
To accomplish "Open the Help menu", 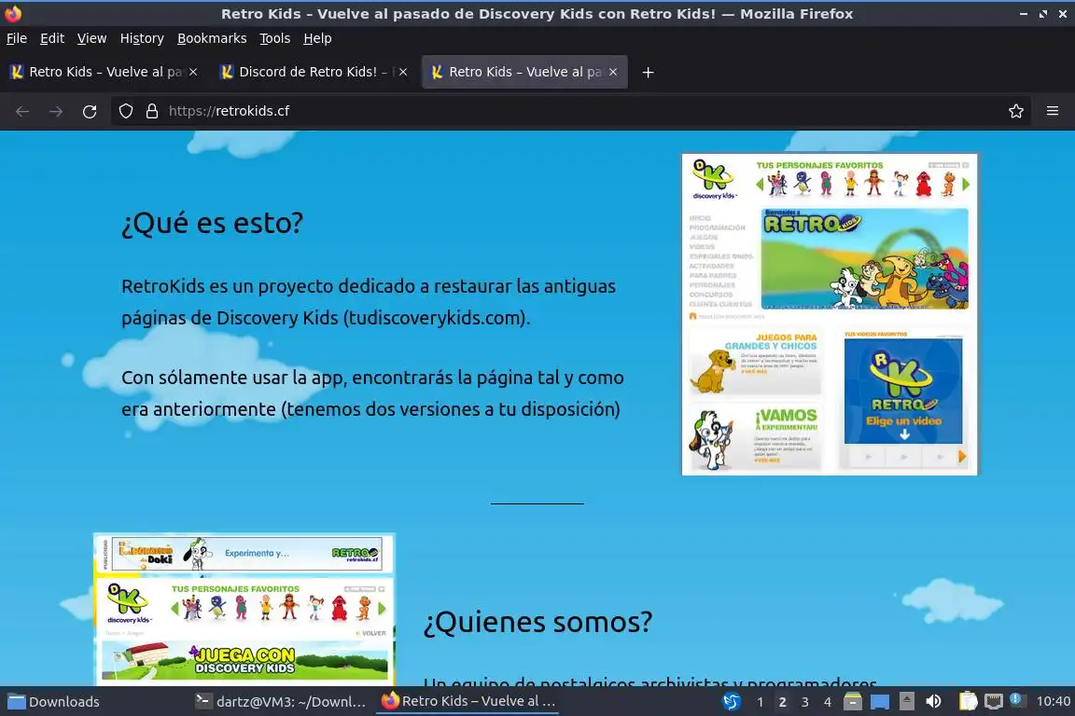I will 317,38.
